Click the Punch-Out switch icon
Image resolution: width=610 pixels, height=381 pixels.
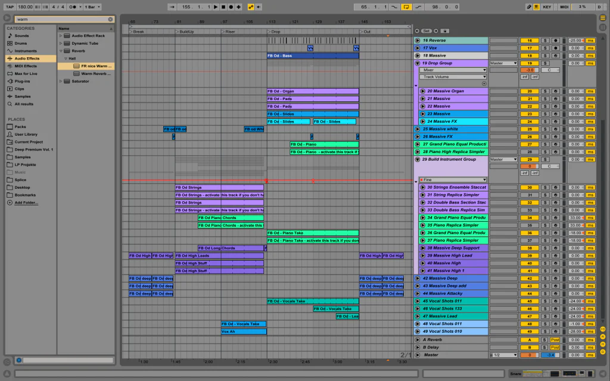(418, 7)
